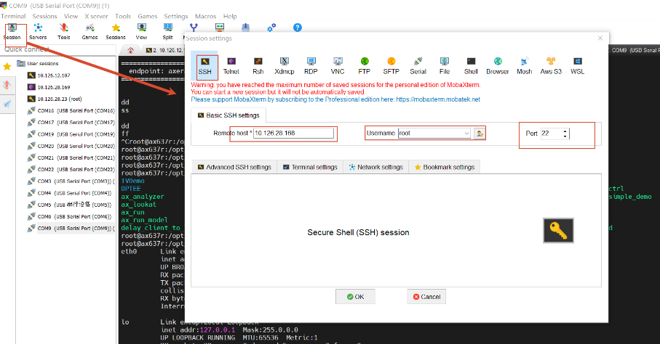The image size is (660, 344).
Task: Select WSL session type
Action: 578,66
